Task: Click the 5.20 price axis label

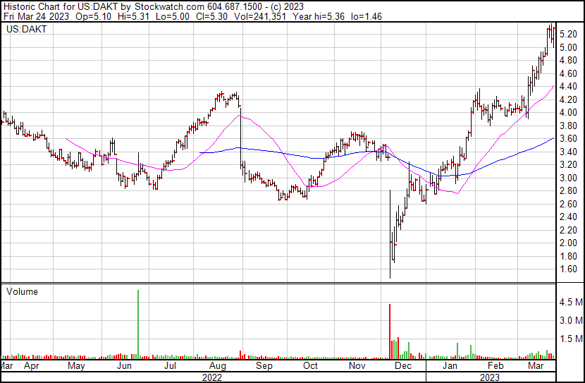Action: 568,35
